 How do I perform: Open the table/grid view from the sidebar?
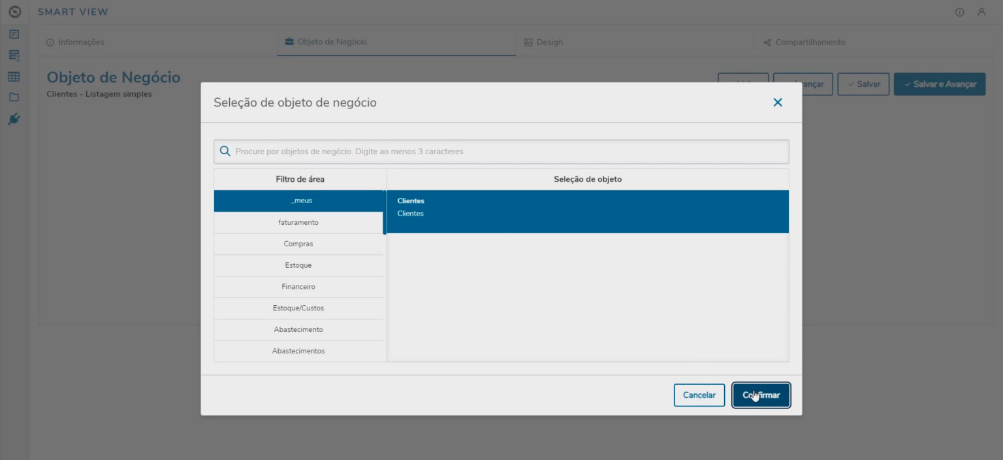pyautogui.click(x=14, y=76)
